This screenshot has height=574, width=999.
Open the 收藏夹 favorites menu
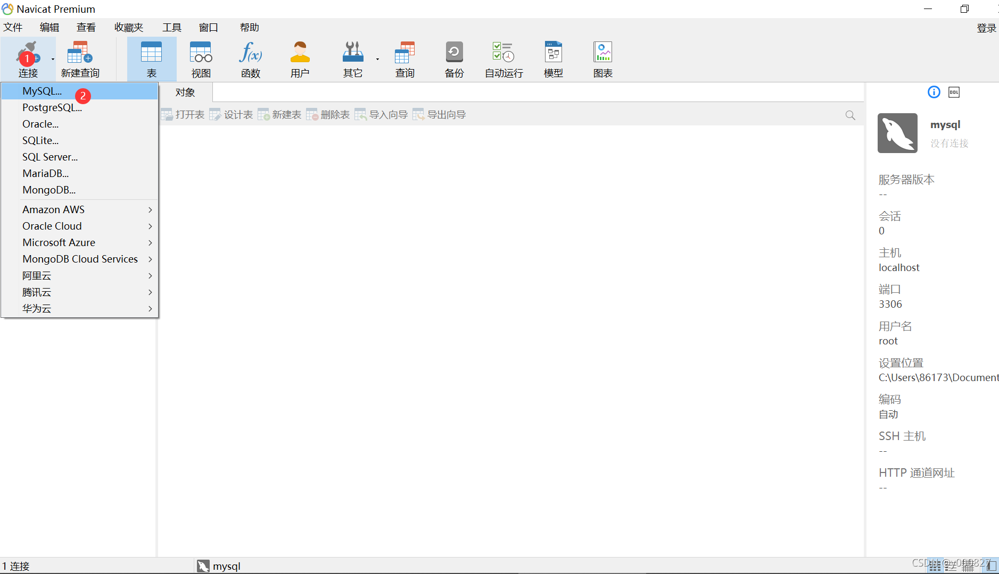coord(129,27)
